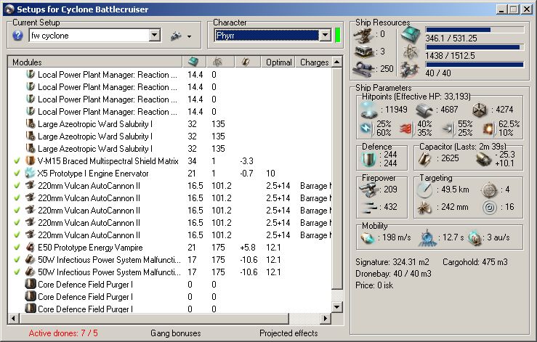The width and height of the screenshot is (537, 342).
Task: Select first Core Defence Field Purger I row
Action: [169, 284]
